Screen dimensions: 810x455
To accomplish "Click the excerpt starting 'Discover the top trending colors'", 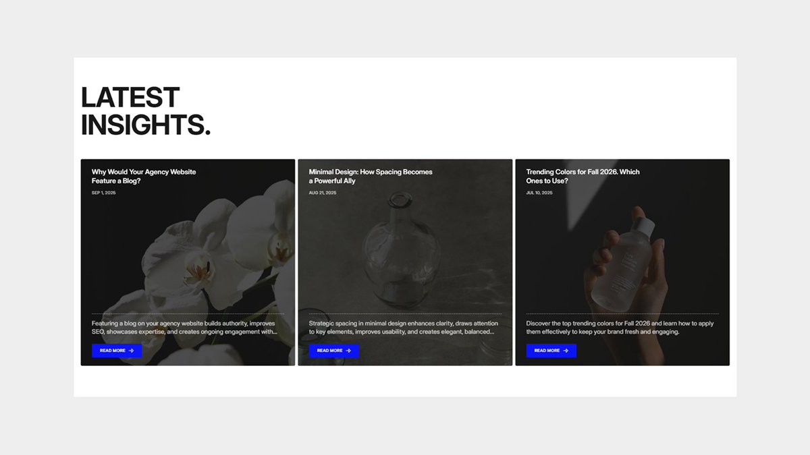I will 620,328.
